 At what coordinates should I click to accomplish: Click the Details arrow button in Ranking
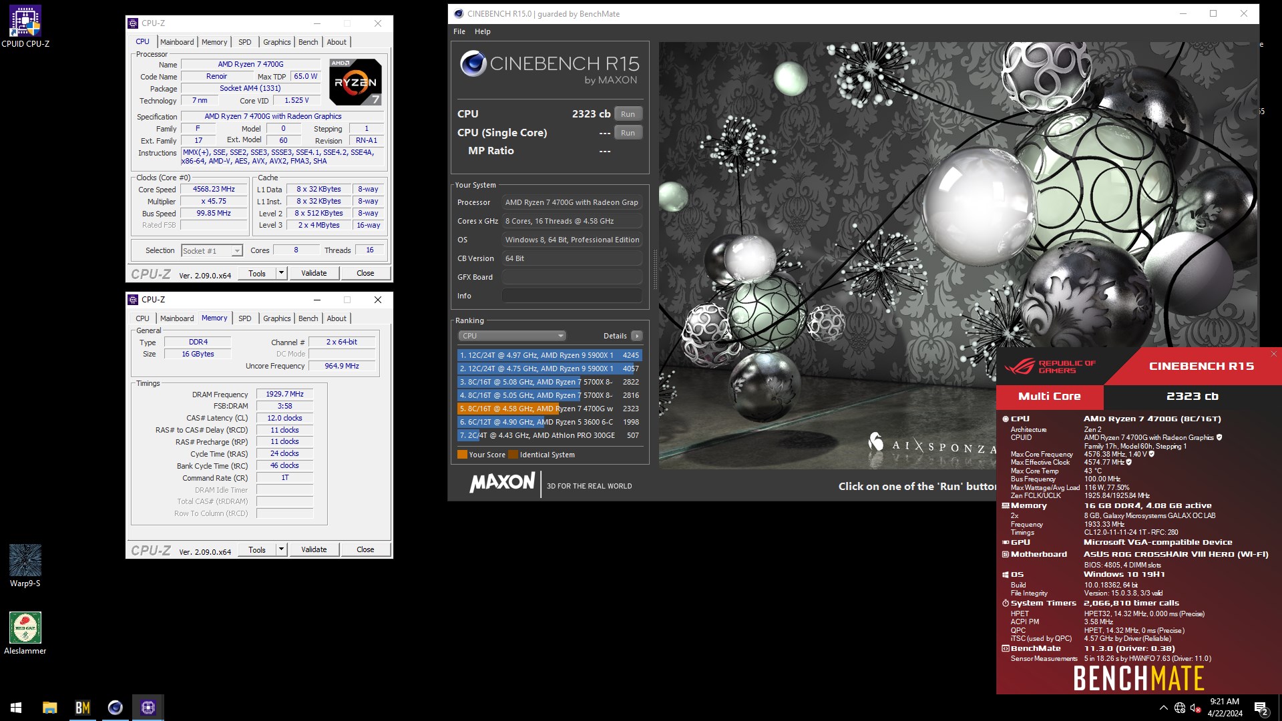click(637, 336)
